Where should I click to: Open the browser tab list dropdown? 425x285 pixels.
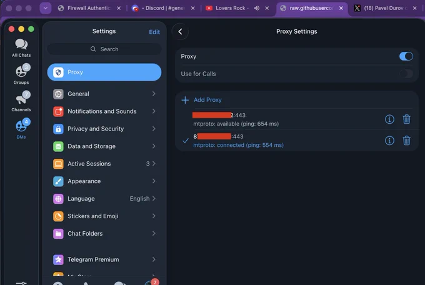tap(46, 8)
